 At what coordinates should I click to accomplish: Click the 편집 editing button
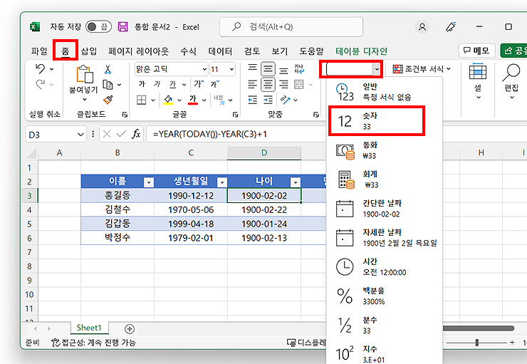511,82
